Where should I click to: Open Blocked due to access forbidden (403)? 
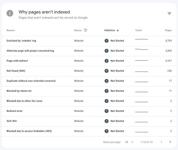pyautogui.click(x=29, y=131)
